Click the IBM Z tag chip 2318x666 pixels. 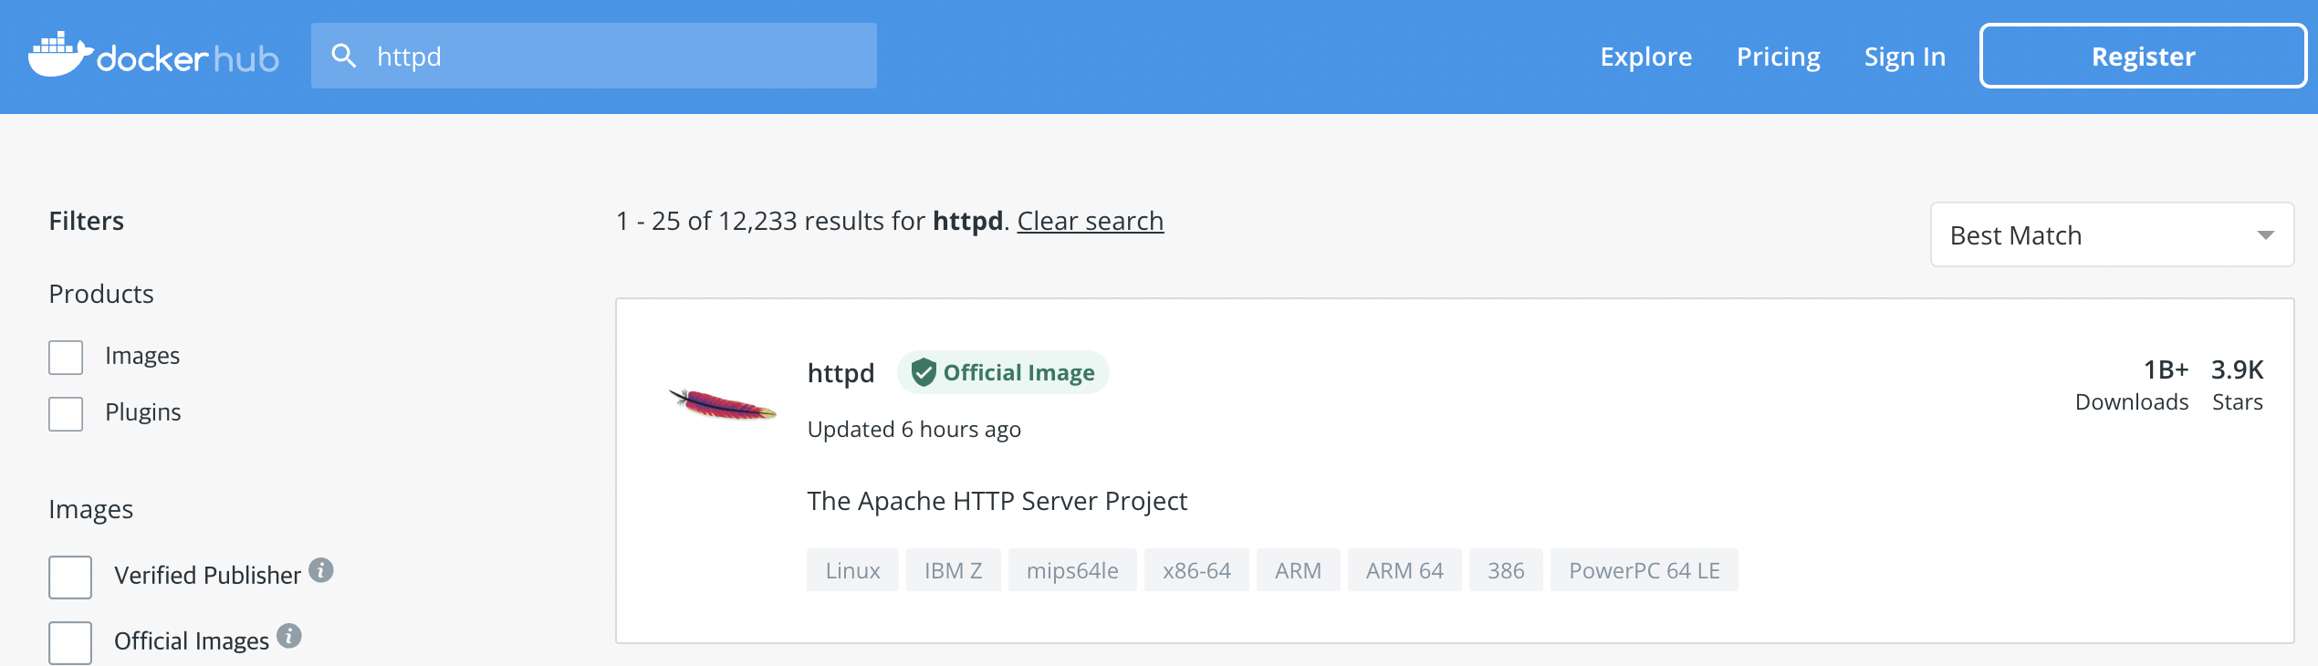[953, 570]
